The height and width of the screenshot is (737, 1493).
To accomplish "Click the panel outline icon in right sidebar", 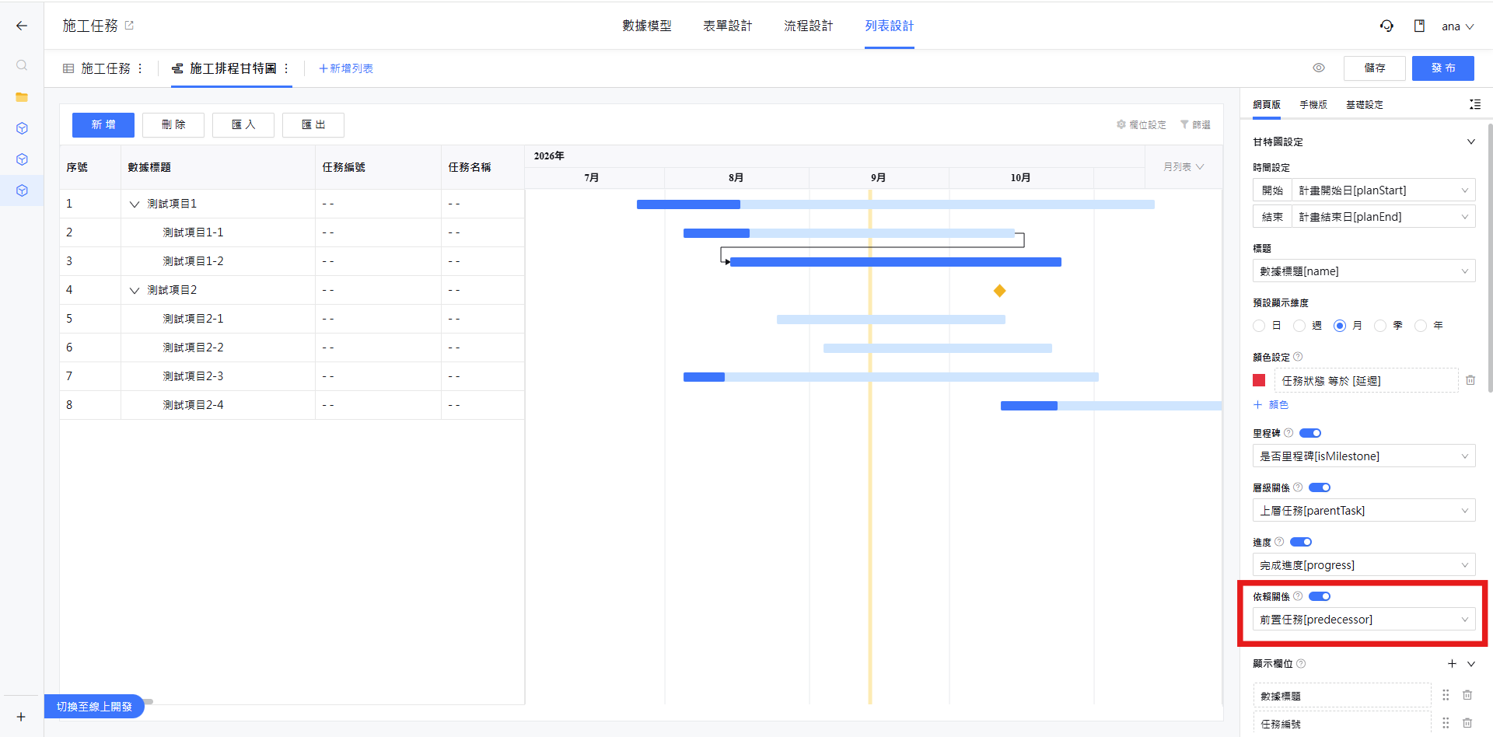I will pos(1474,104).
